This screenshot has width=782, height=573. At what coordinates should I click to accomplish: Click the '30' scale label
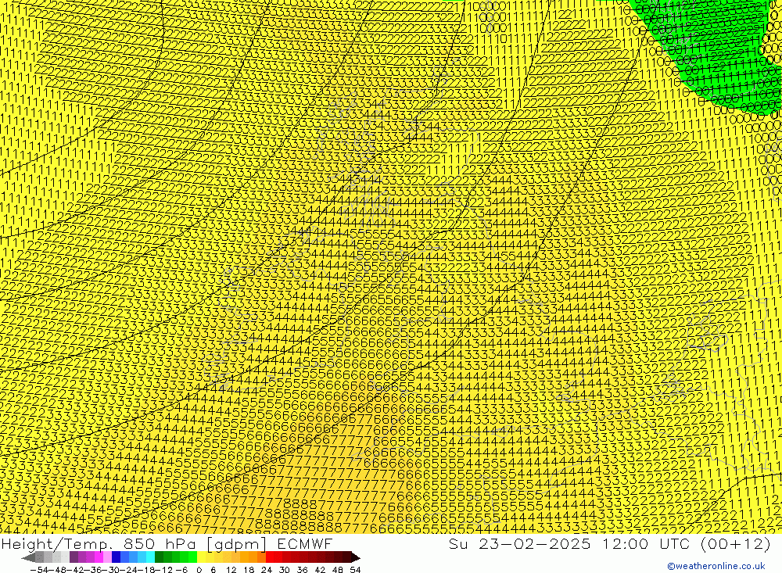coord(285,570)
